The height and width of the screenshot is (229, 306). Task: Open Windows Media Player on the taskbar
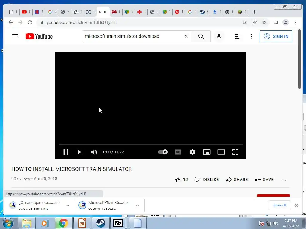[x=45, y=223]
